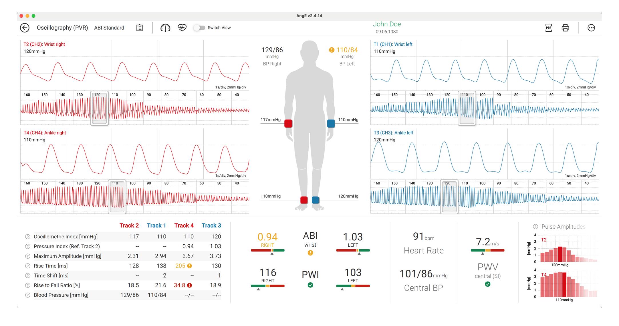The height and width of the screenshot is (326, 619).
Task: Select the Track 3 column header
Action: tap(211, 226)
